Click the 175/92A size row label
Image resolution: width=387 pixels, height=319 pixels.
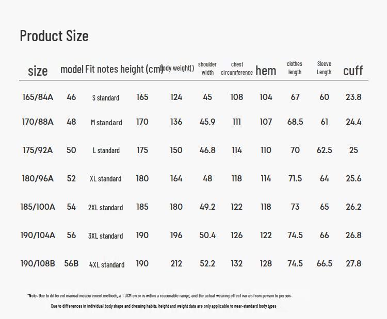(x=38, y=150)
